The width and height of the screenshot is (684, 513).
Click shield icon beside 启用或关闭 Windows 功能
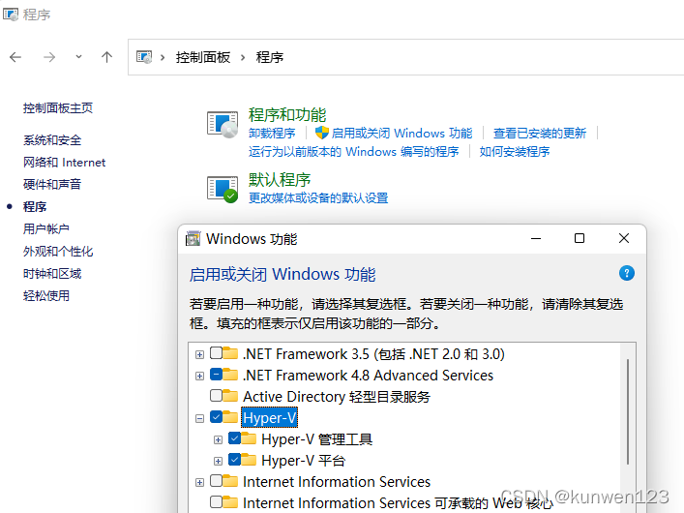(x=322, y=133)
